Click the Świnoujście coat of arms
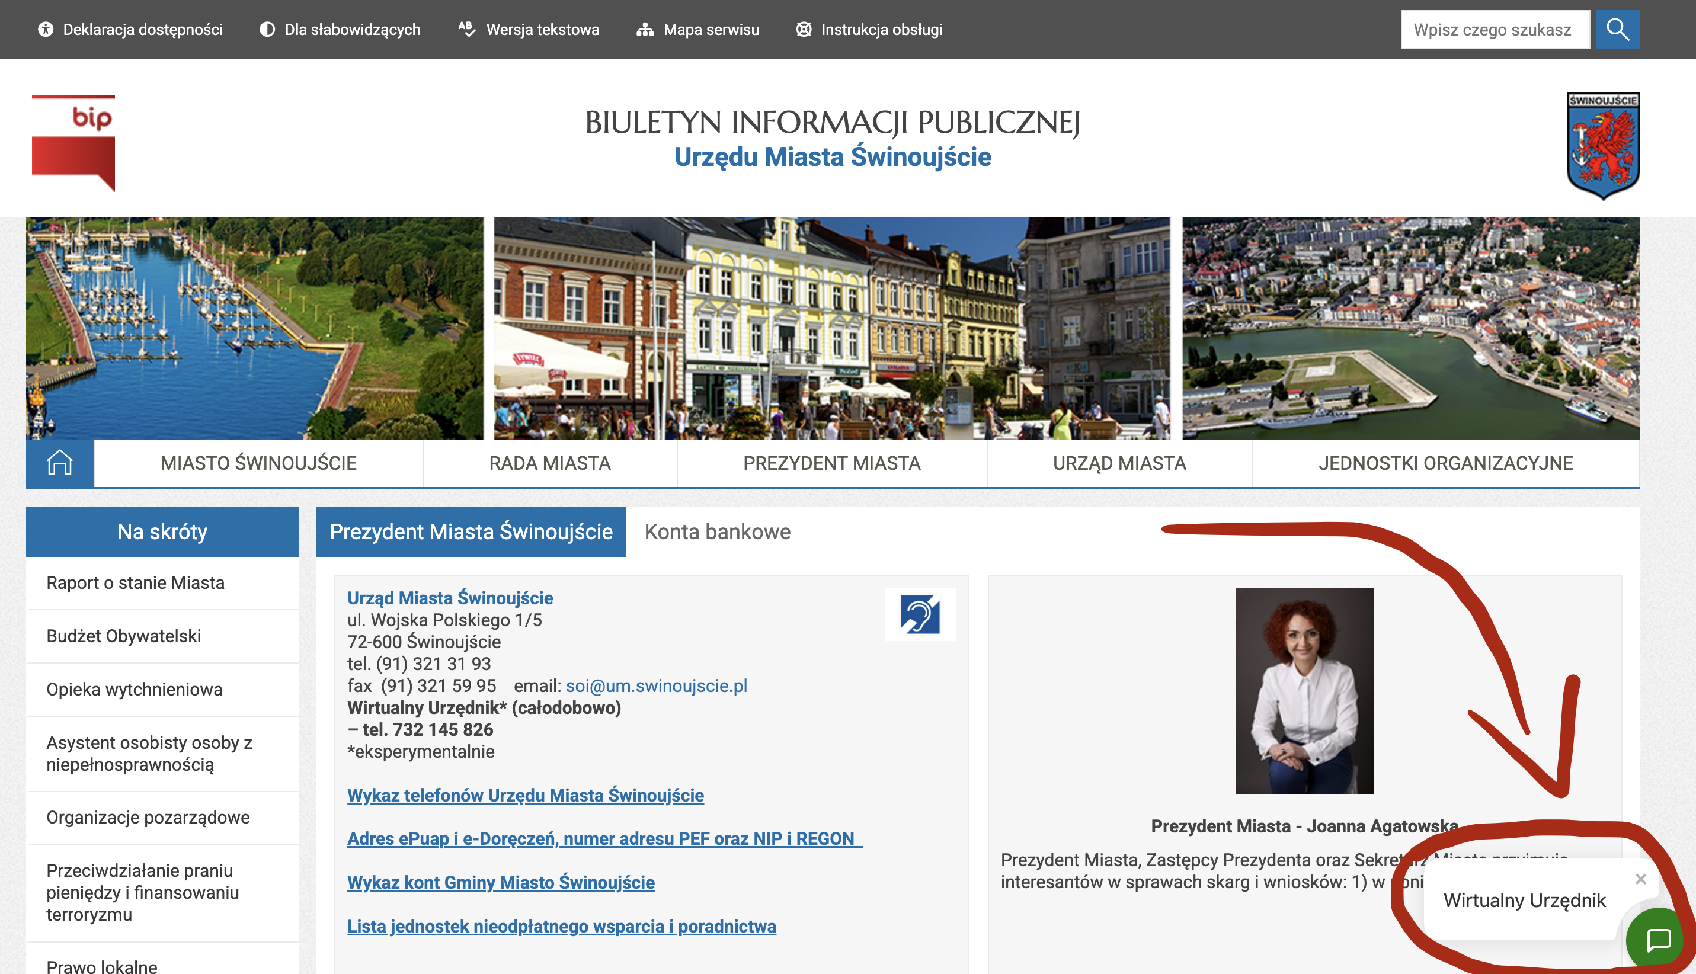The image size is (1696, 974). click(1602, 145)
